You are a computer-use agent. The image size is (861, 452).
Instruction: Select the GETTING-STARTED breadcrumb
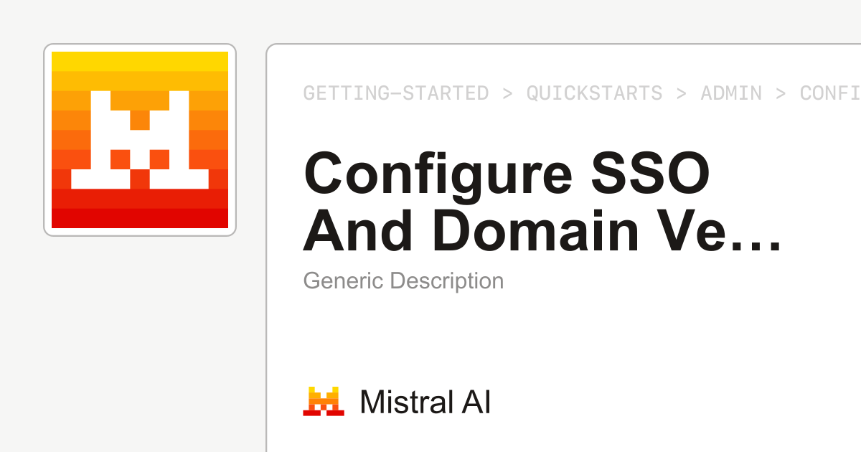click(396, 93)
